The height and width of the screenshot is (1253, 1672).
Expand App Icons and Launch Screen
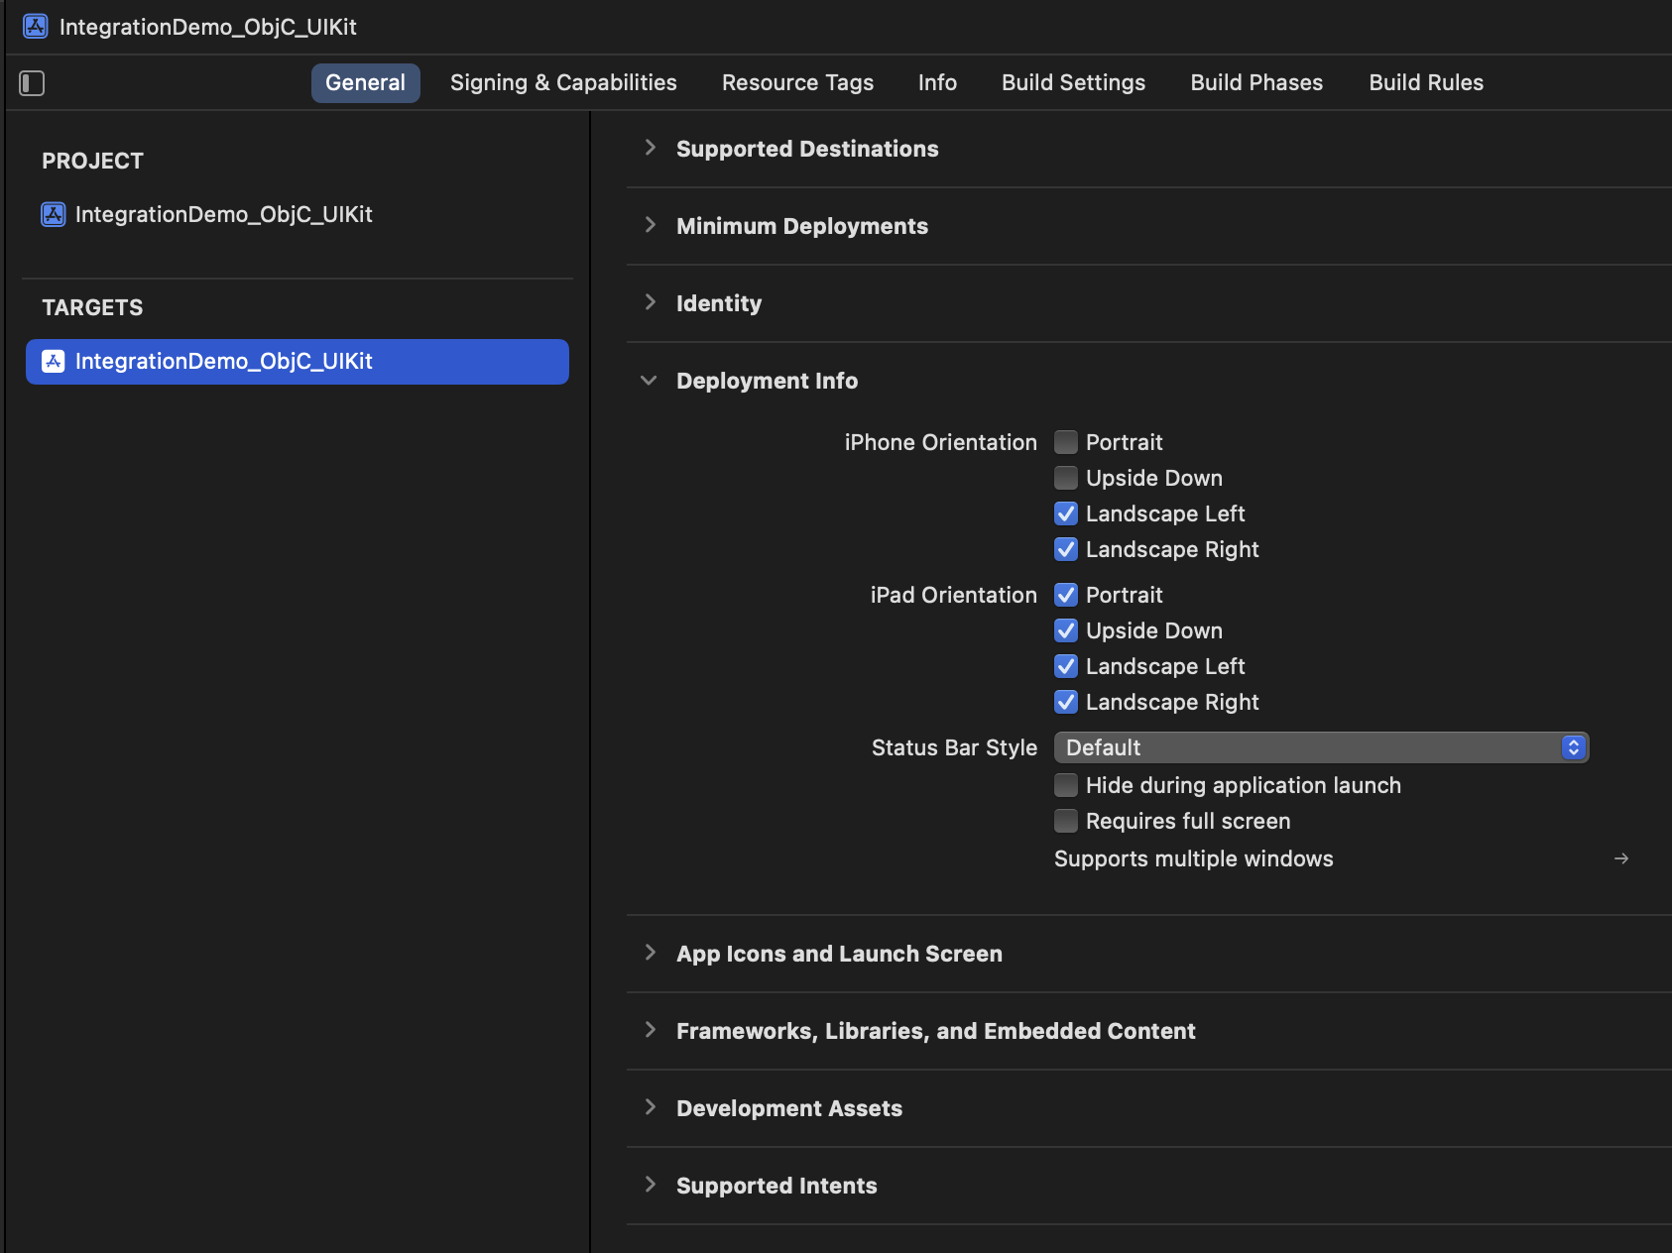point(650,953)
